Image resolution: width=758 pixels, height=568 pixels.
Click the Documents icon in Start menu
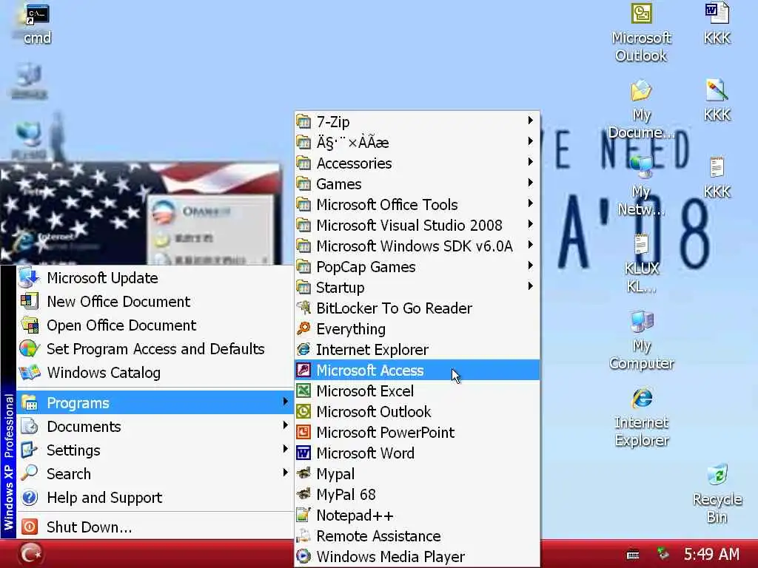tap(29, 426)
